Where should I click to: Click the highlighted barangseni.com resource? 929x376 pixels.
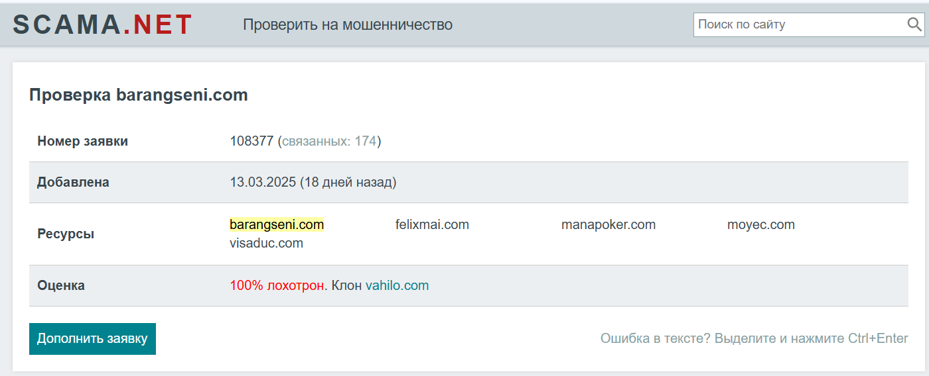[277, 224]
